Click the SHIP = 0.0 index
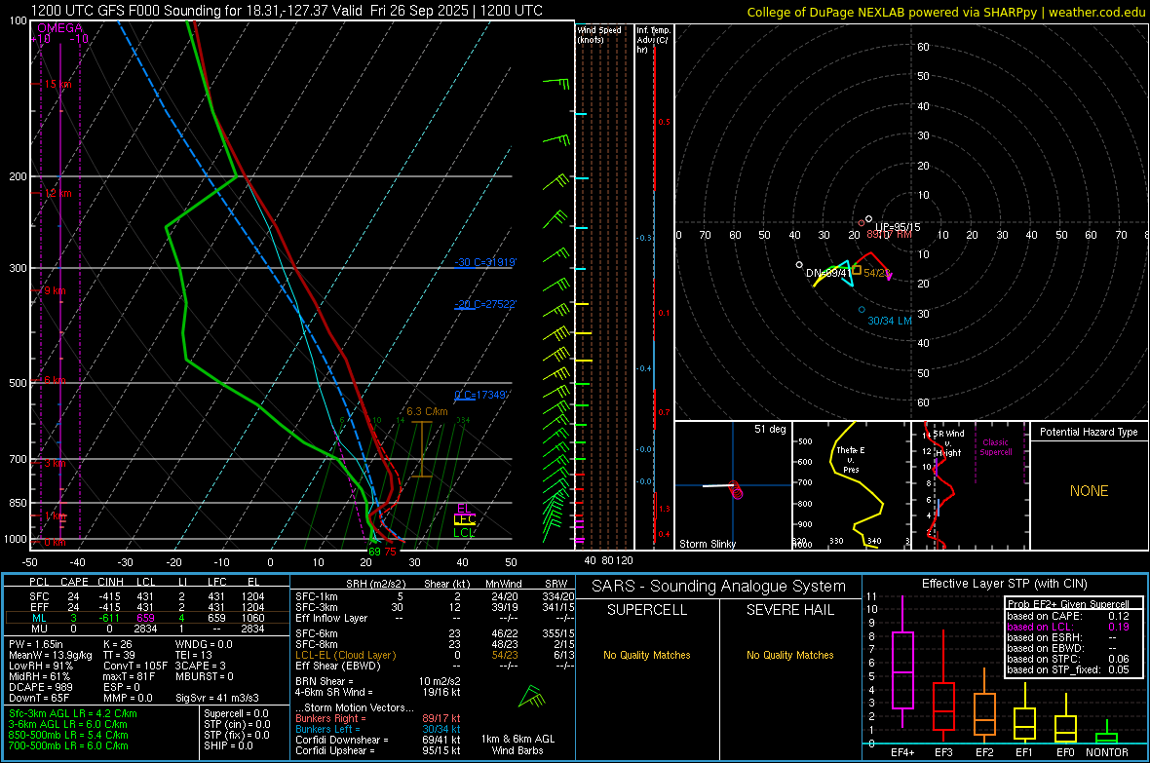 click(228, 745)
